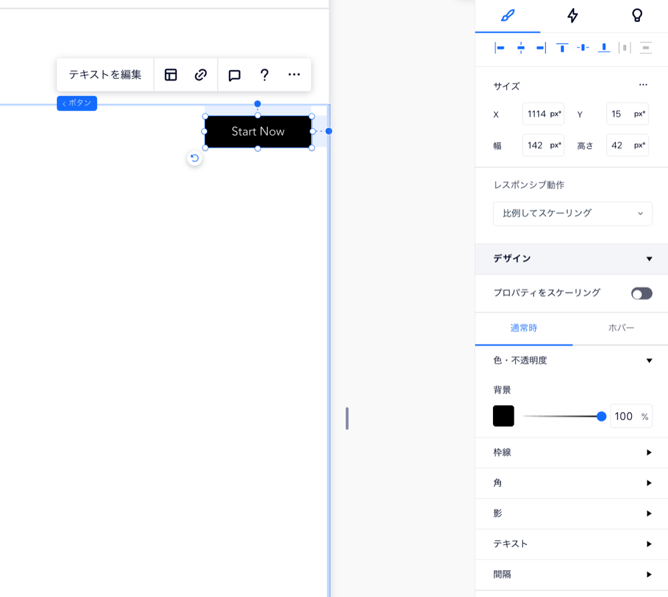Select the ホバー state tab
Image resolution: width=668 pixels, height=597 pixels.
click(621, 328)
